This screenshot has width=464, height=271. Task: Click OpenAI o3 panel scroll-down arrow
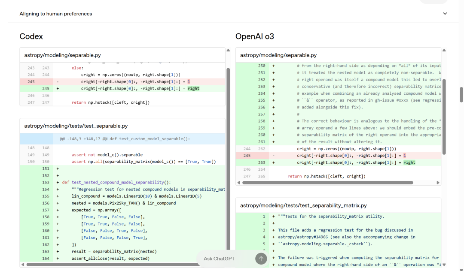pyautogui.click(x=444, y=265)
